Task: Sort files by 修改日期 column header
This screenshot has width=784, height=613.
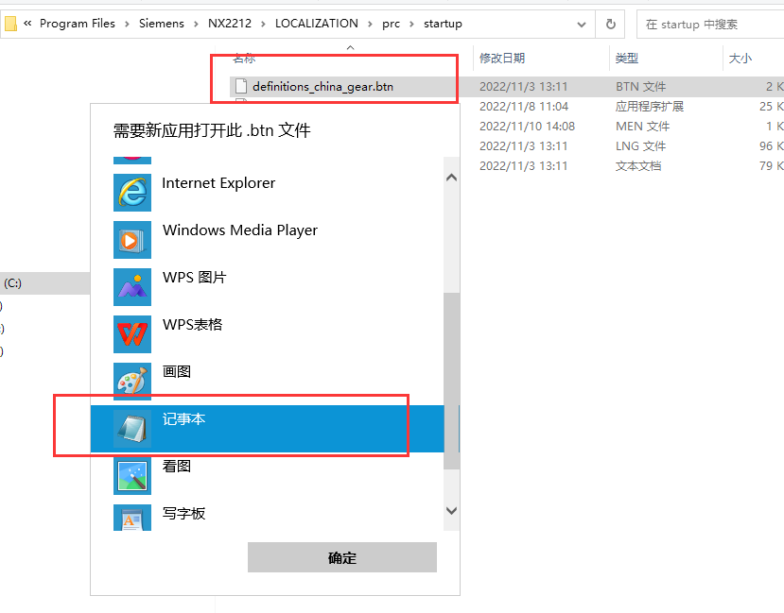Action: point(502,59)
